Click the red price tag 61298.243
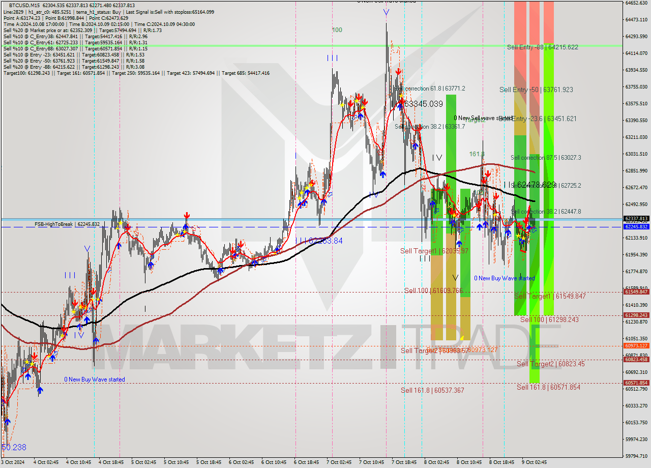Screen dimensions: 651x468 pyautogui.click(x=636, y=315)
